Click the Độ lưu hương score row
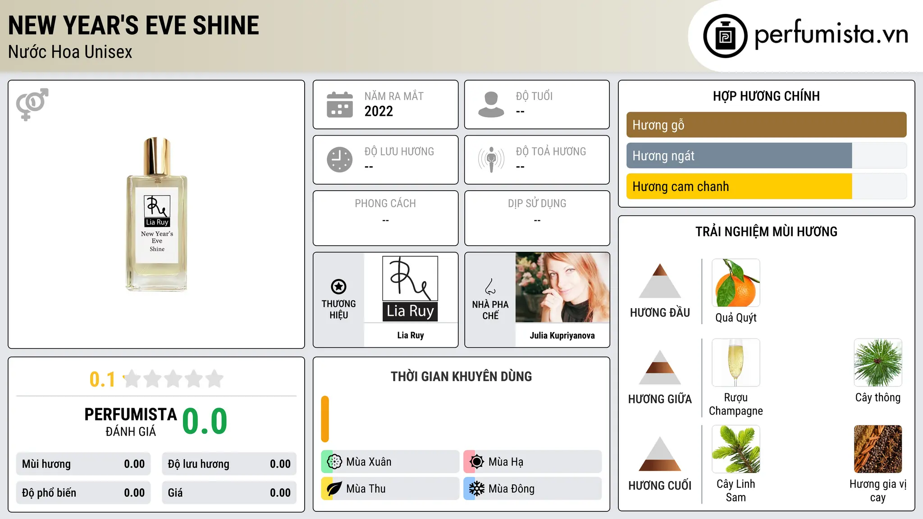This screenshot has width=923, height=519. pos(229,464)
